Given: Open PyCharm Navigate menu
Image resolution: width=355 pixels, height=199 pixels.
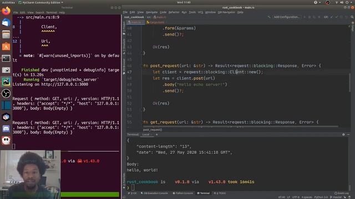Looking at the screenshot, I should click(x=151, y=12).
